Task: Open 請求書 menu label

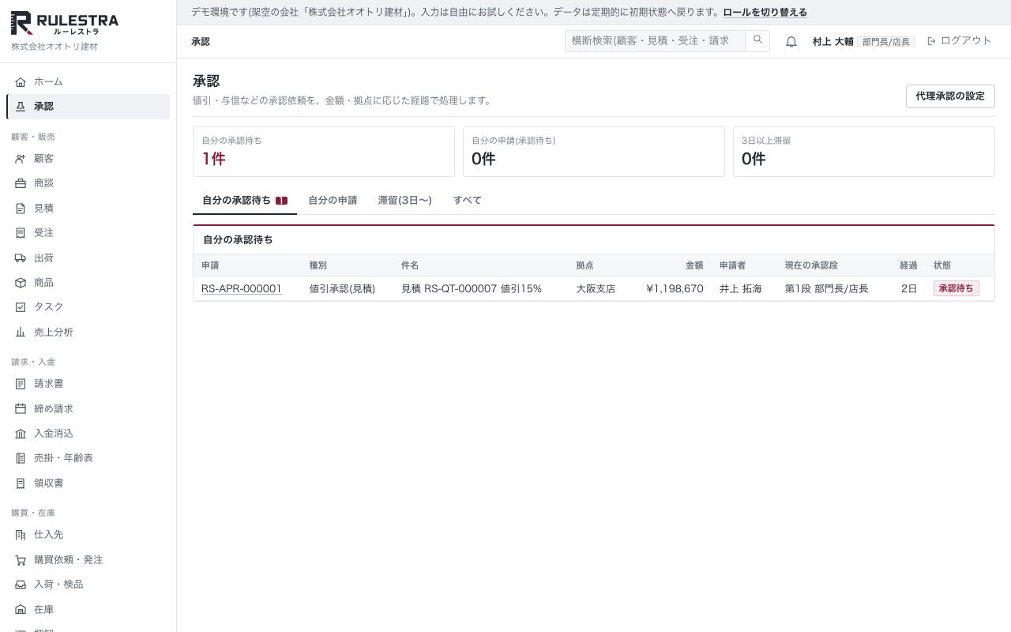Action: coord(49,384)
